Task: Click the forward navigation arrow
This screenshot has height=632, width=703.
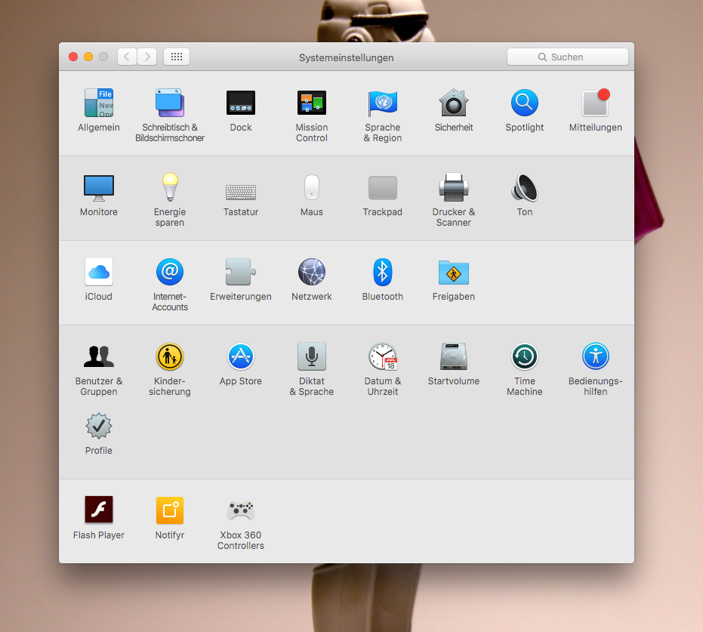Action: [x=147, y=57]
